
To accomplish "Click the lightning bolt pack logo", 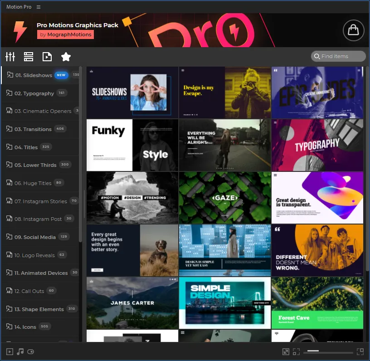I will (20, 31).
